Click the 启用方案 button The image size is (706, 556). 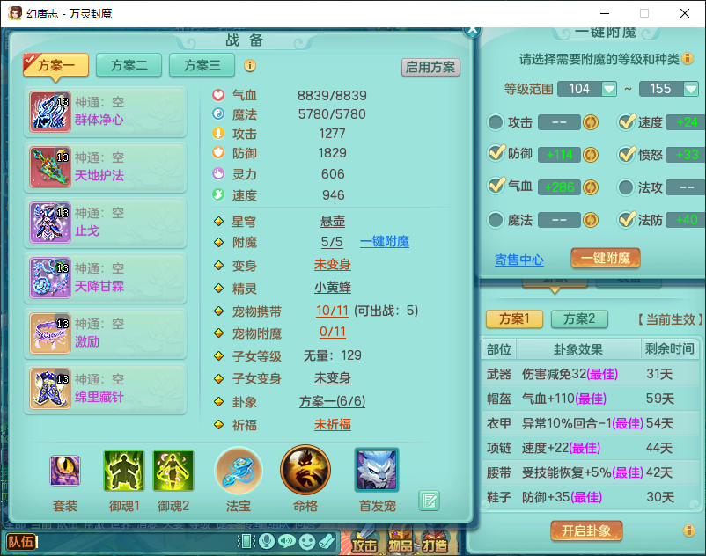point(430,68)
